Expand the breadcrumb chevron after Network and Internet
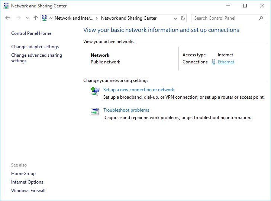Viewport: 271px width, 201px height. [97, 18]
